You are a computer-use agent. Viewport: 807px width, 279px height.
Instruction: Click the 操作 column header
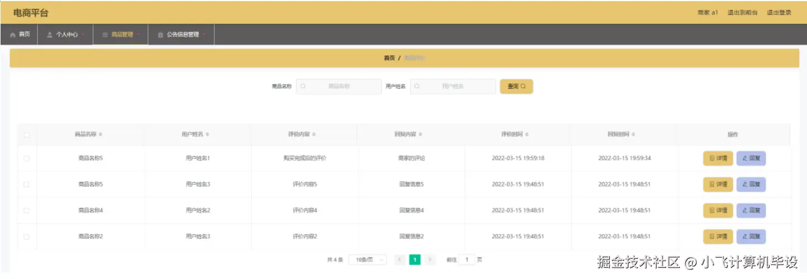pos(733,135)
